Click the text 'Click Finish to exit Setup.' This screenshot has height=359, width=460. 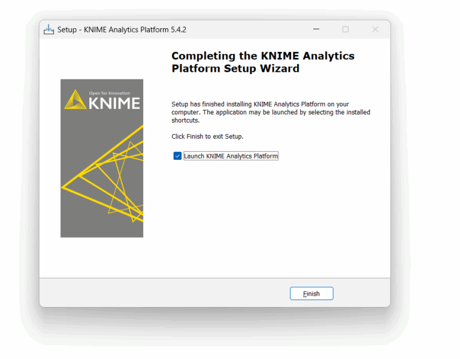207,136
